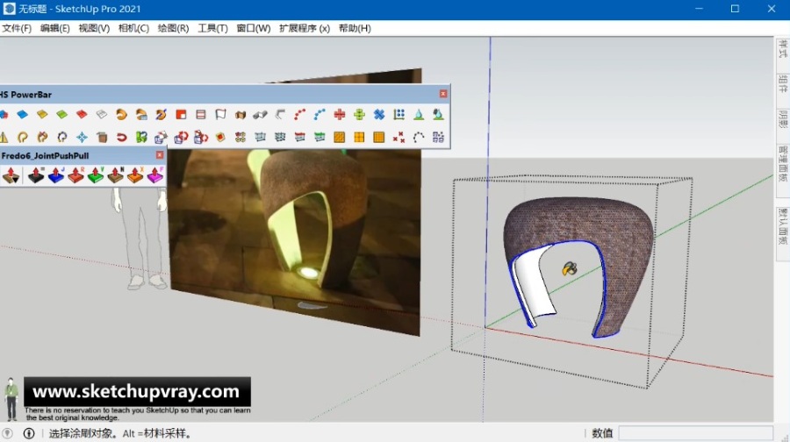Close the HS PowerBar toolbar
790x442 pixels.
coord(443,94)
